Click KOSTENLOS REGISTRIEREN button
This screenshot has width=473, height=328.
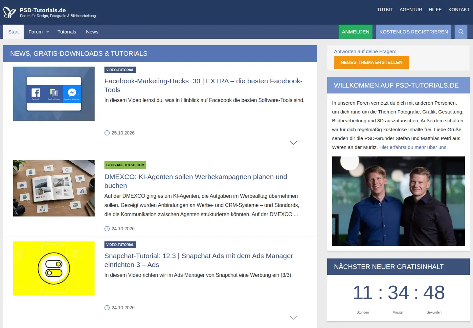click(x=414, y=32)
